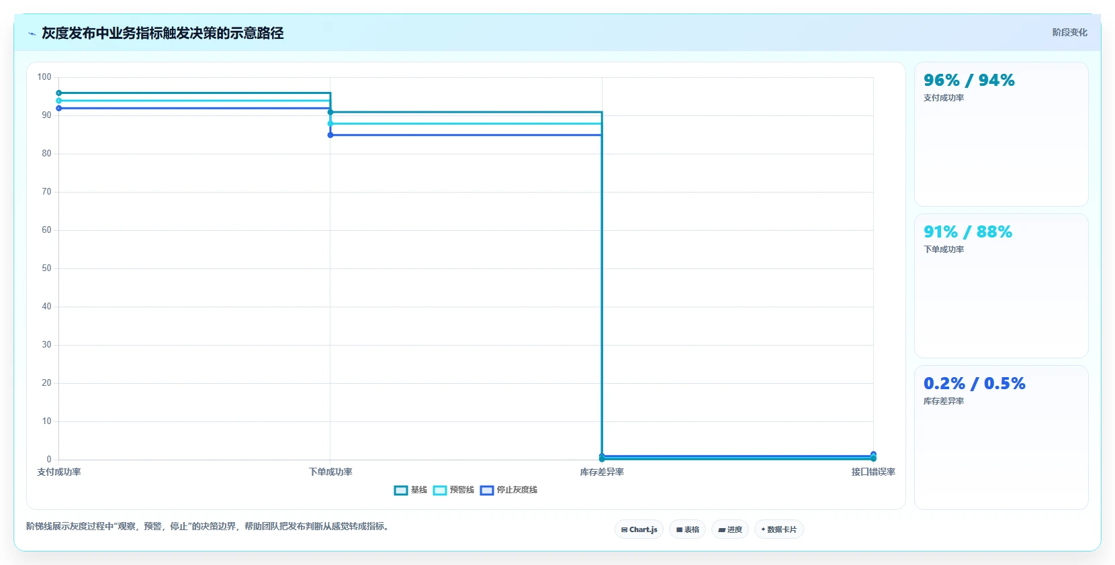1115x565 pixels.
Task: Select the 数据卡片 text in the footer chip
Action: (x=782, y=529)
